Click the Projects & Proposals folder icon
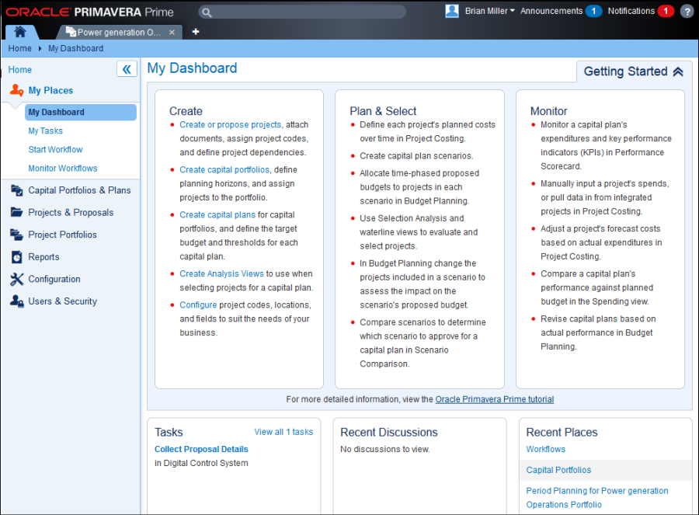699x515 pixels. tap(16, 212)
